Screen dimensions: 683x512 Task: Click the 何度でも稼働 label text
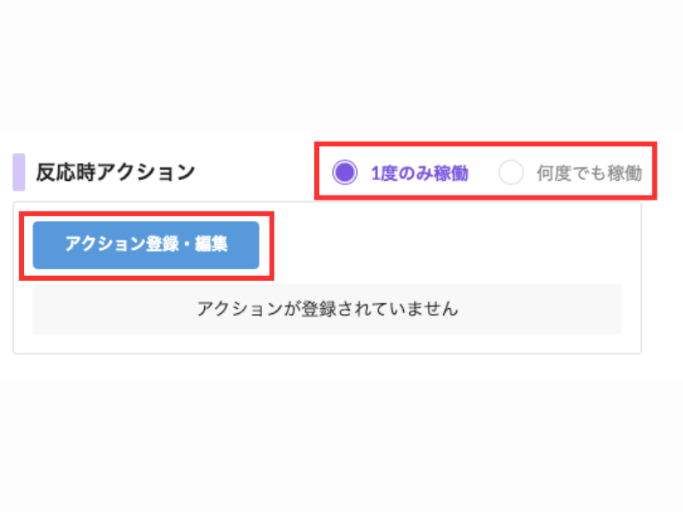589,173
